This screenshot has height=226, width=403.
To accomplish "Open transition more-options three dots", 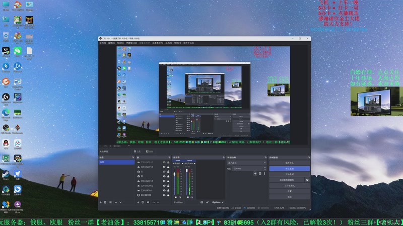I will [264, 173].
